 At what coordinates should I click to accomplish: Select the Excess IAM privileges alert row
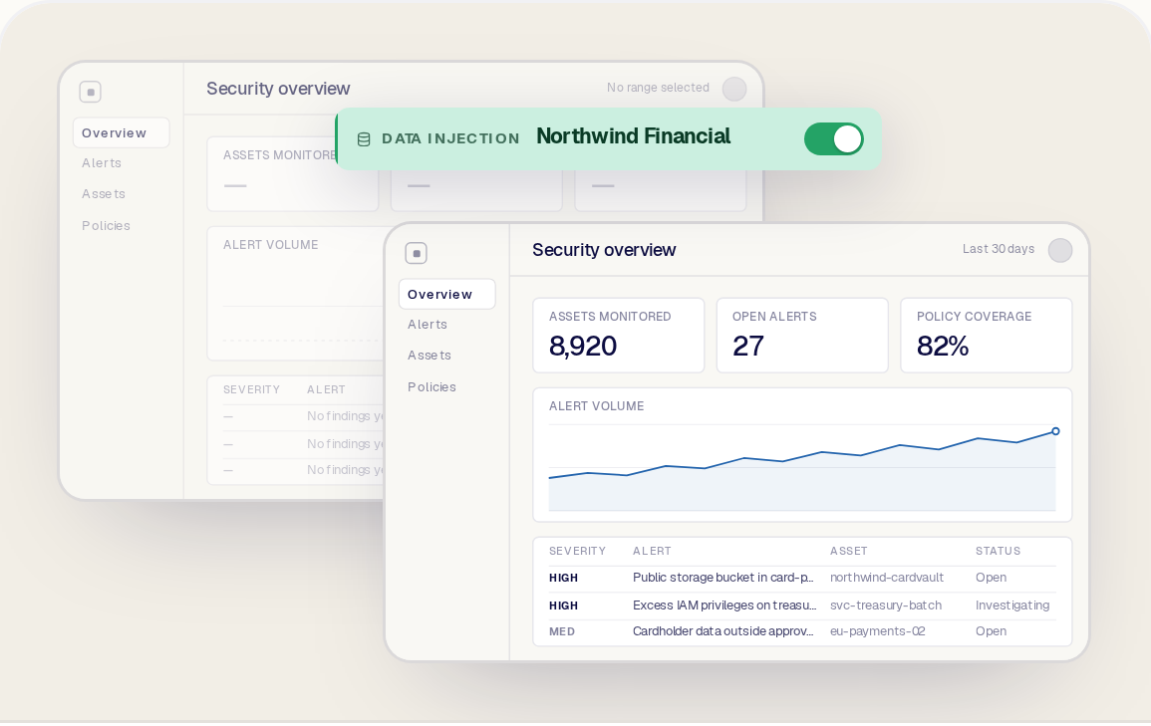click(x=802, y=605)
